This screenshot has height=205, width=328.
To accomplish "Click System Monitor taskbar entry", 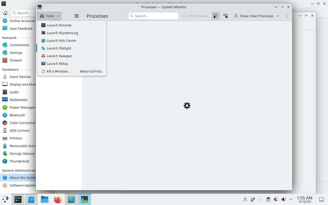I will (85, 199).
